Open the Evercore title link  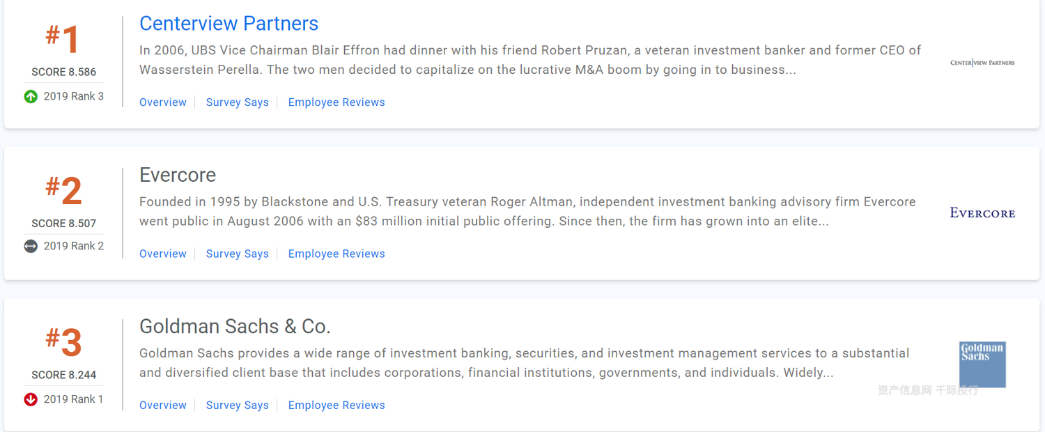[178, 175]
